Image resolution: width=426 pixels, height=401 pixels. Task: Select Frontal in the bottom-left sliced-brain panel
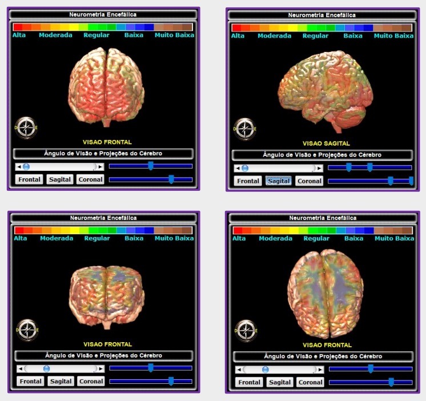pyautogui.click(x=30, y=382)
